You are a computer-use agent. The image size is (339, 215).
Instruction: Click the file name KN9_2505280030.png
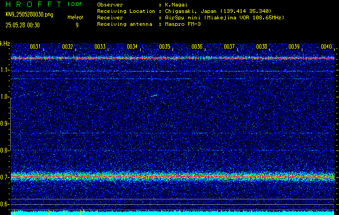pyautogui.click(x=29, y=15)
